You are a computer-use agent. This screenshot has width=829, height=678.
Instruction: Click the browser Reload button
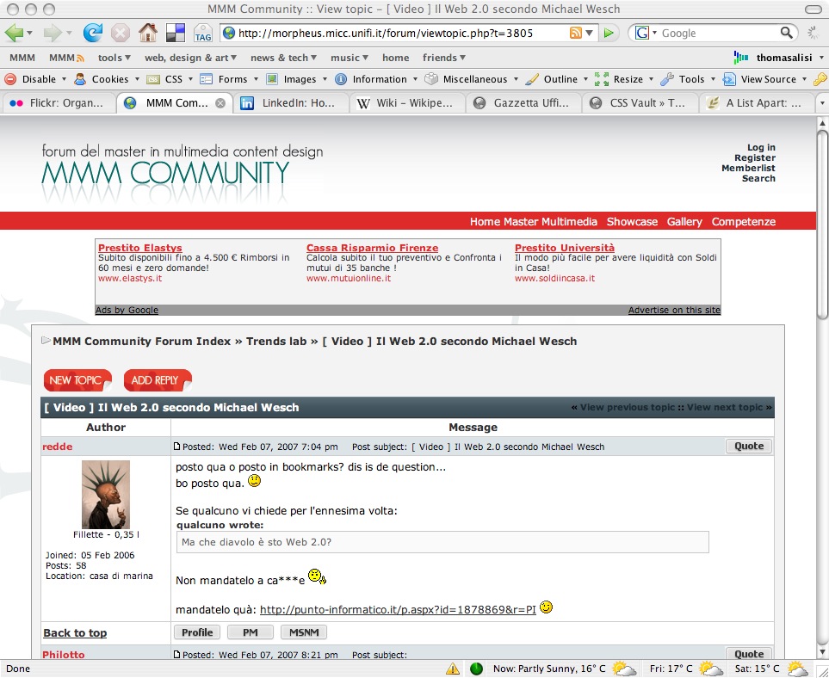[x=93, y=34]
